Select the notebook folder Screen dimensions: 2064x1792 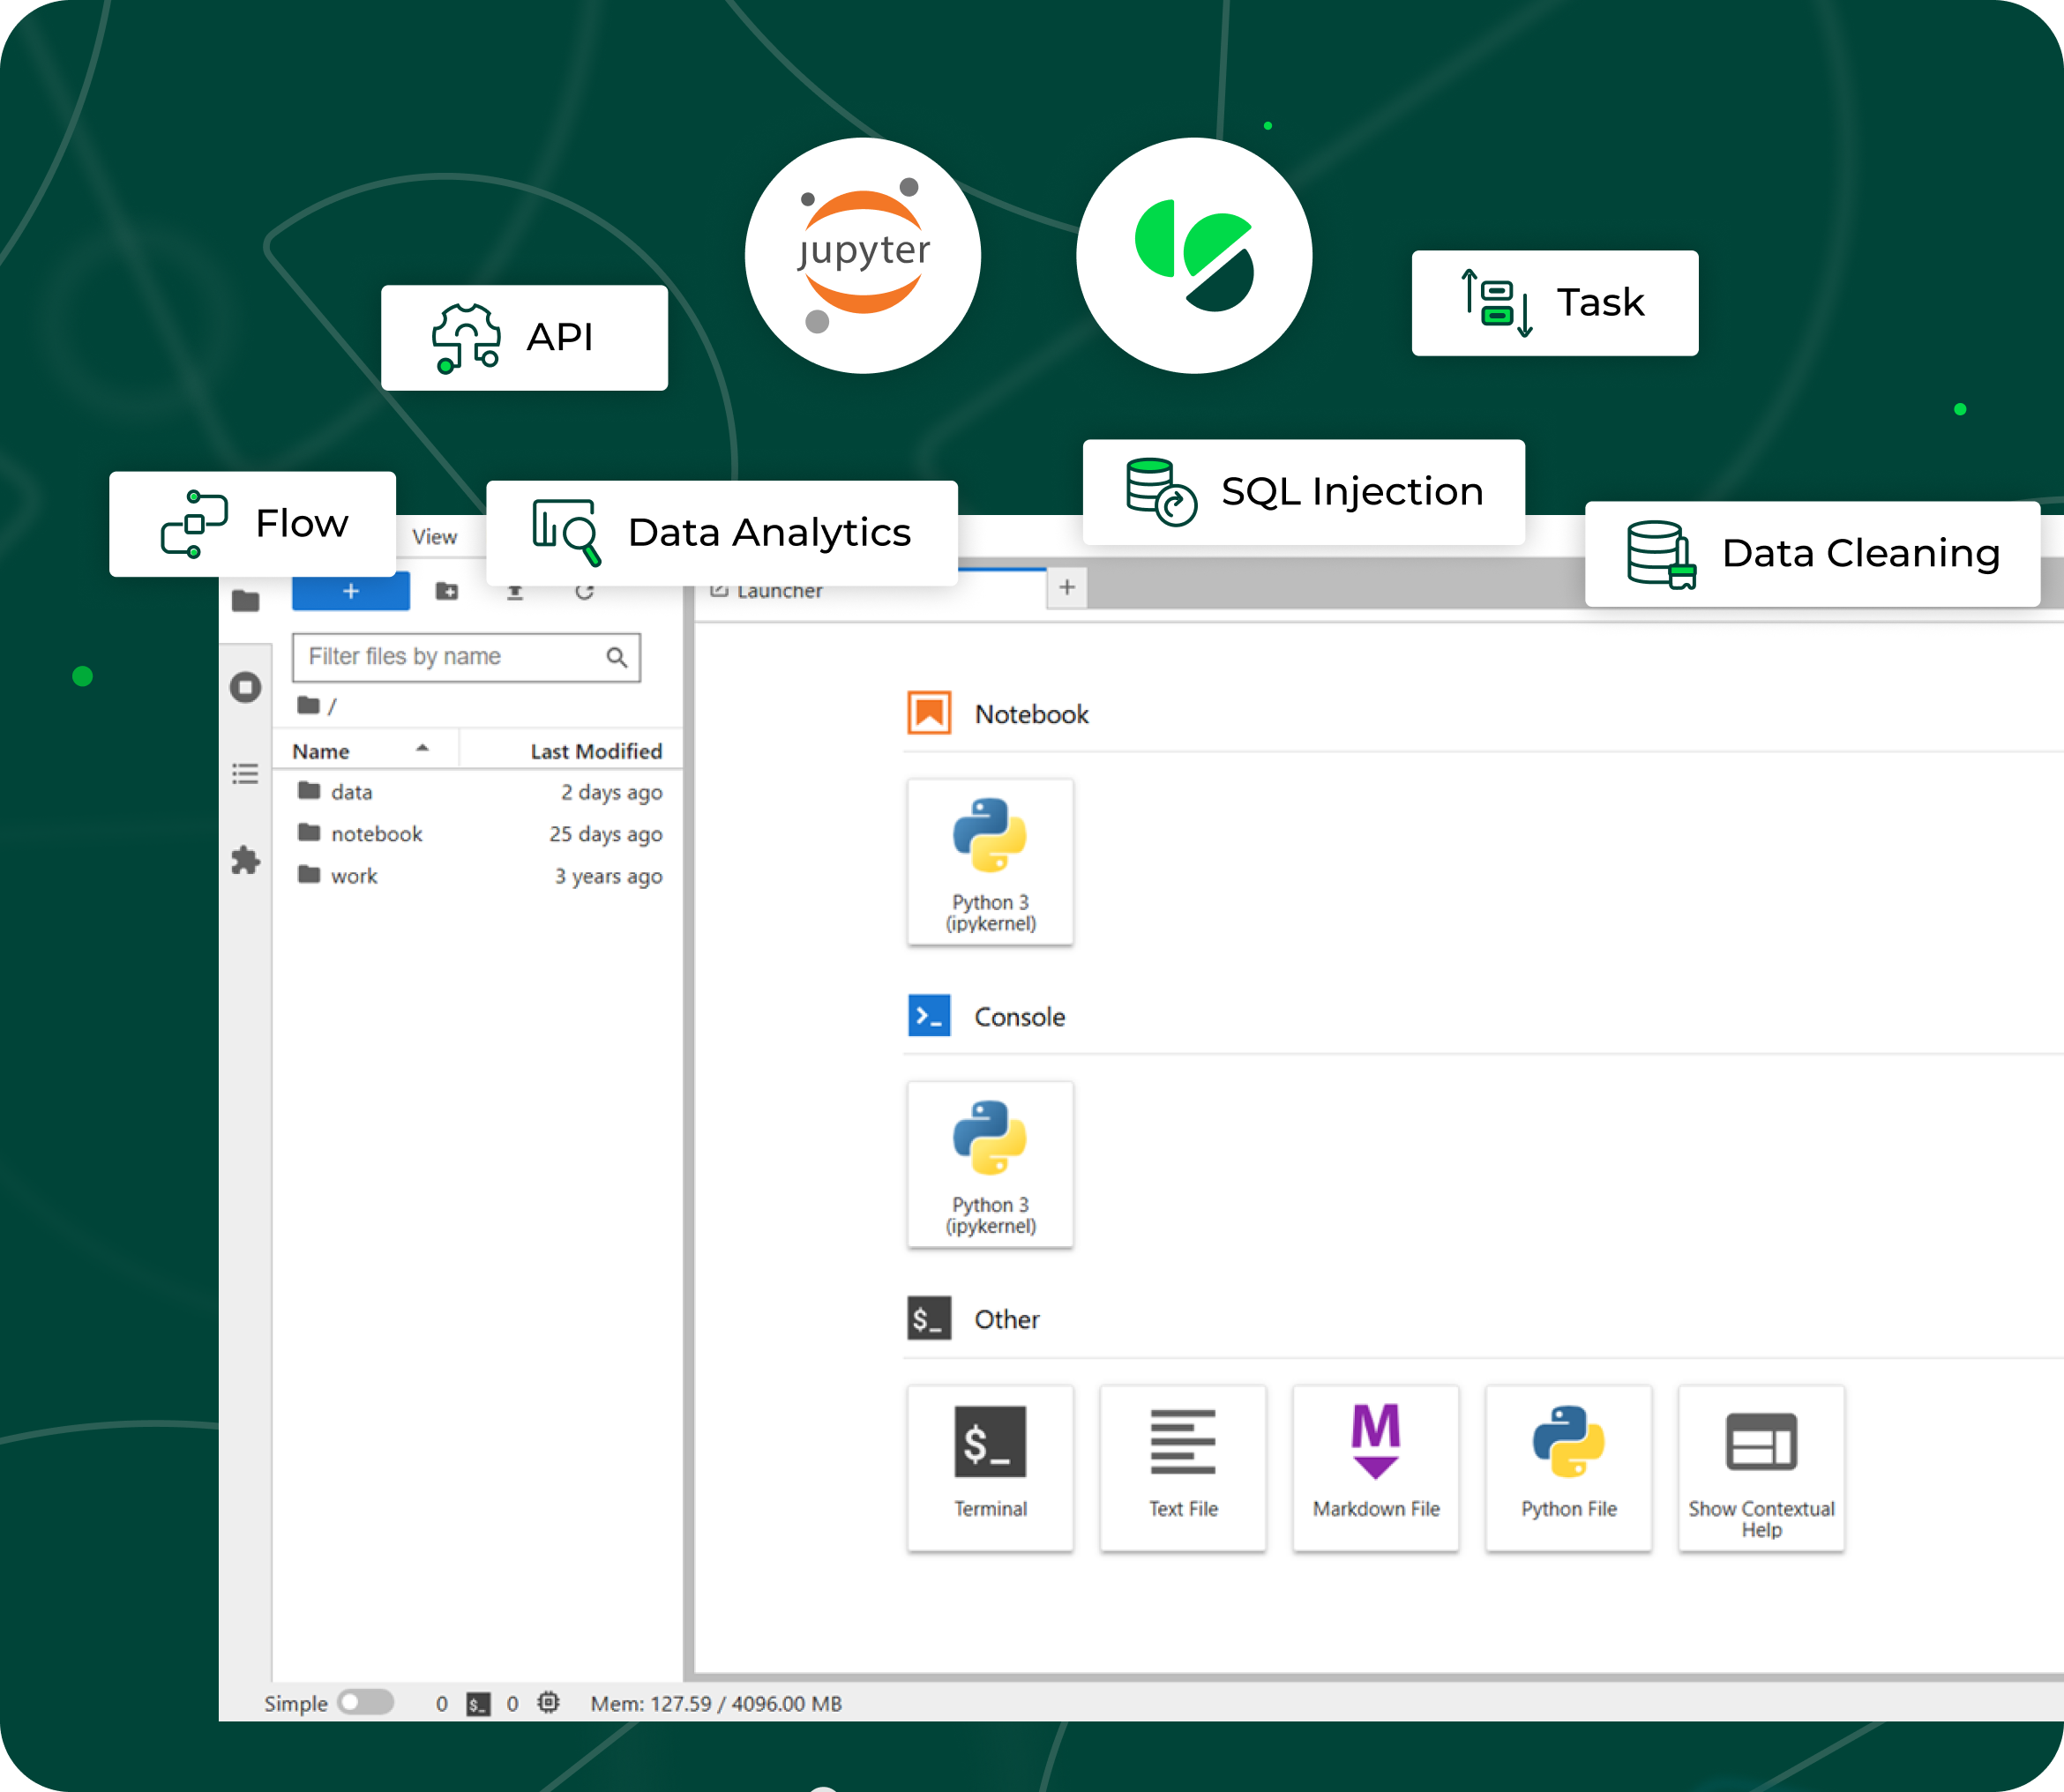[478, 834]
